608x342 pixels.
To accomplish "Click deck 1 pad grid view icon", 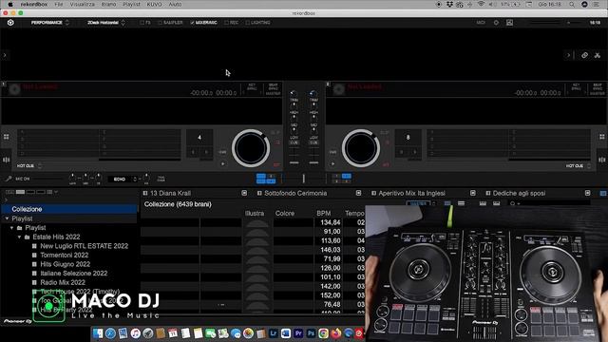I will tap(7, 137).
